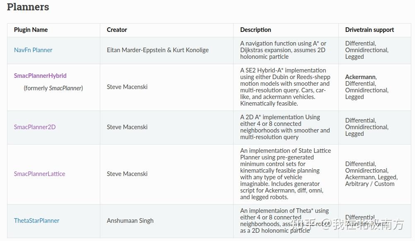Go to the ThetaStarPlanner plugin page

coord(36,221)
